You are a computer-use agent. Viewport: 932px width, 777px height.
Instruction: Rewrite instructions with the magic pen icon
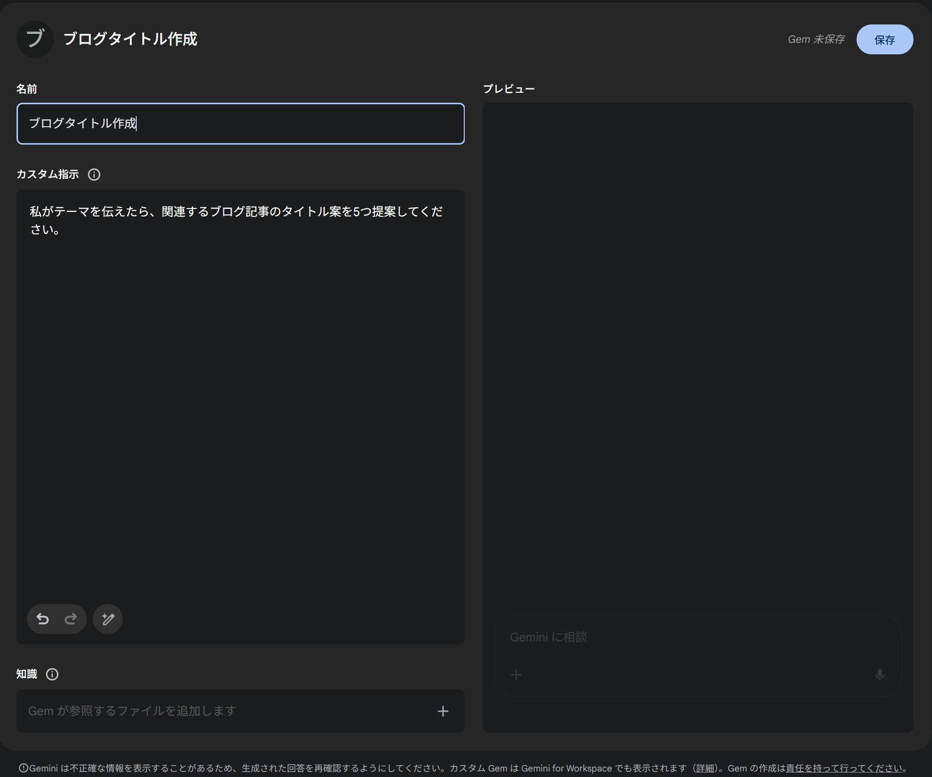point(108,619)
